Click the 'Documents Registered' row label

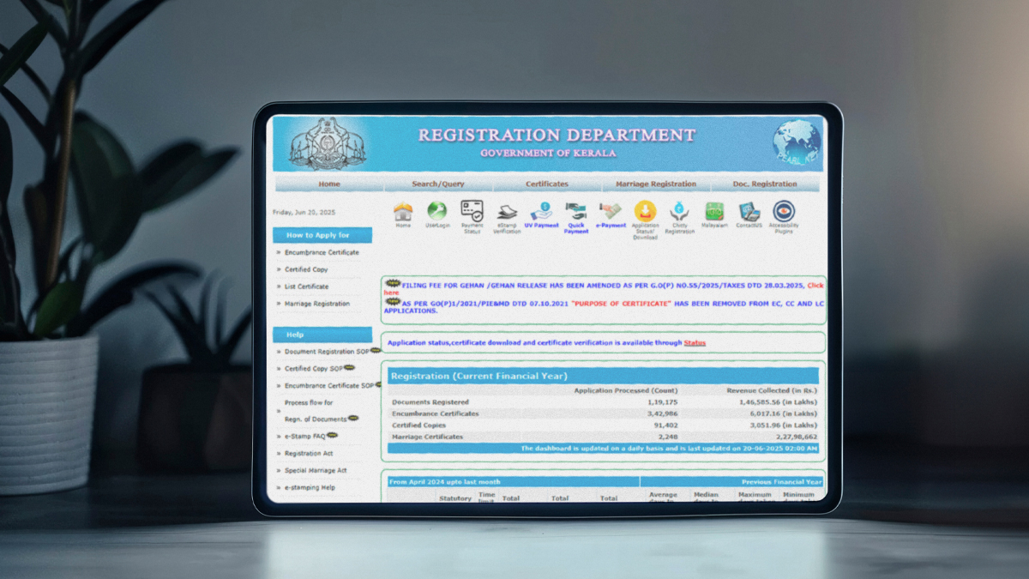(430, 402)
